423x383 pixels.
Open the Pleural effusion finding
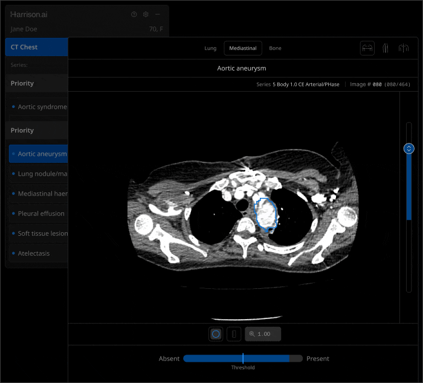[40, 214]
